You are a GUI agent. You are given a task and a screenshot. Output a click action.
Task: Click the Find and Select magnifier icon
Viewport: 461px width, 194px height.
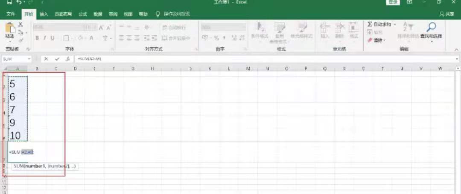(431, 28)
